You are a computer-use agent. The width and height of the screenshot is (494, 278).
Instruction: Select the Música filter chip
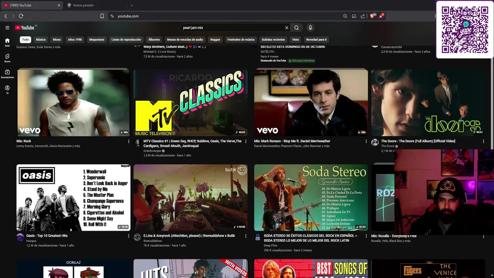coord(41,39)
